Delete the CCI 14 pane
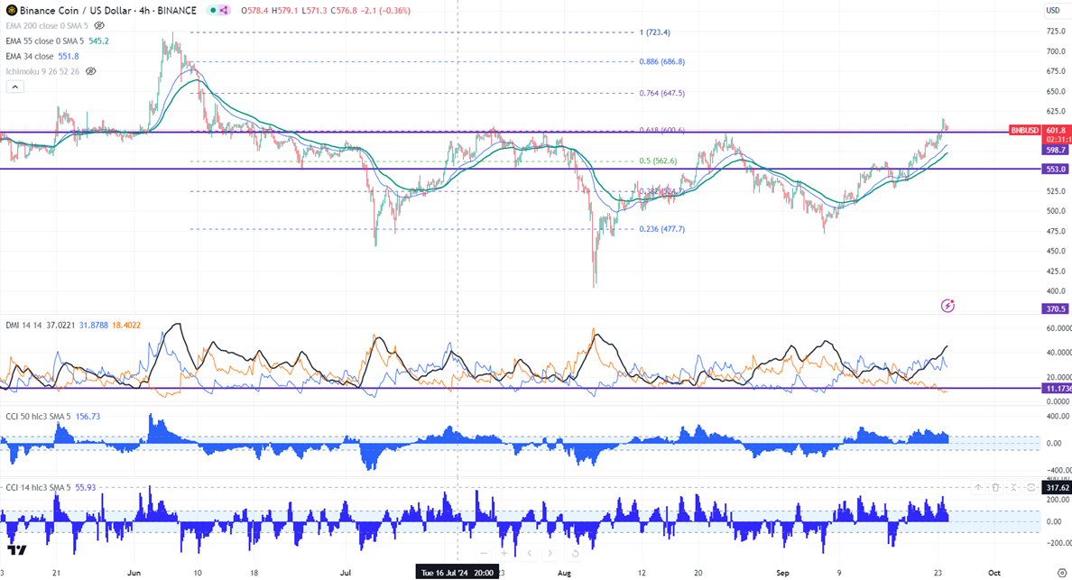This screenshot has width=1072, height=580. [996, 487]
